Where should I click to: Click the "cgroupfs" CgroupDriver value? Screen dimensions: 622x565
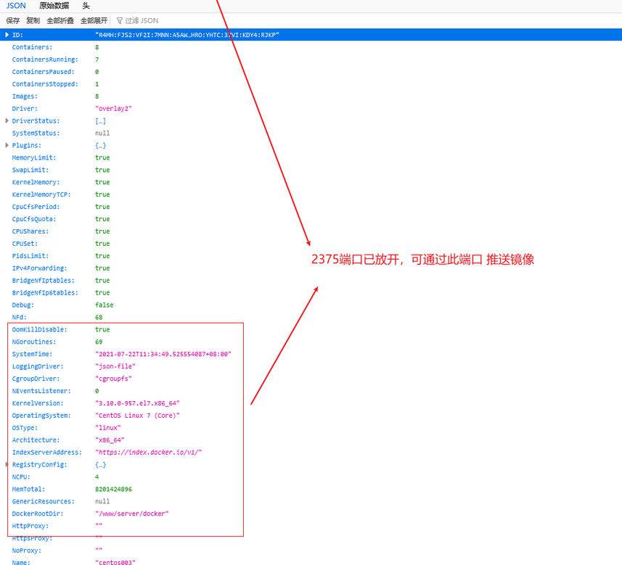coord(113,379)
